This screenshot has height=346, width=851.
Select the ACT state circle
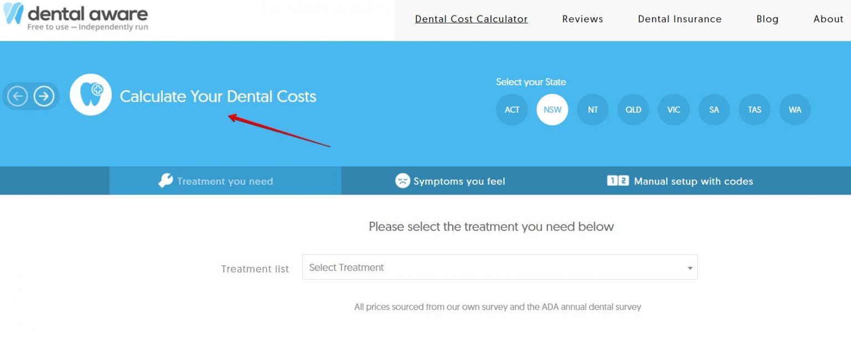(x=511, y=109)
